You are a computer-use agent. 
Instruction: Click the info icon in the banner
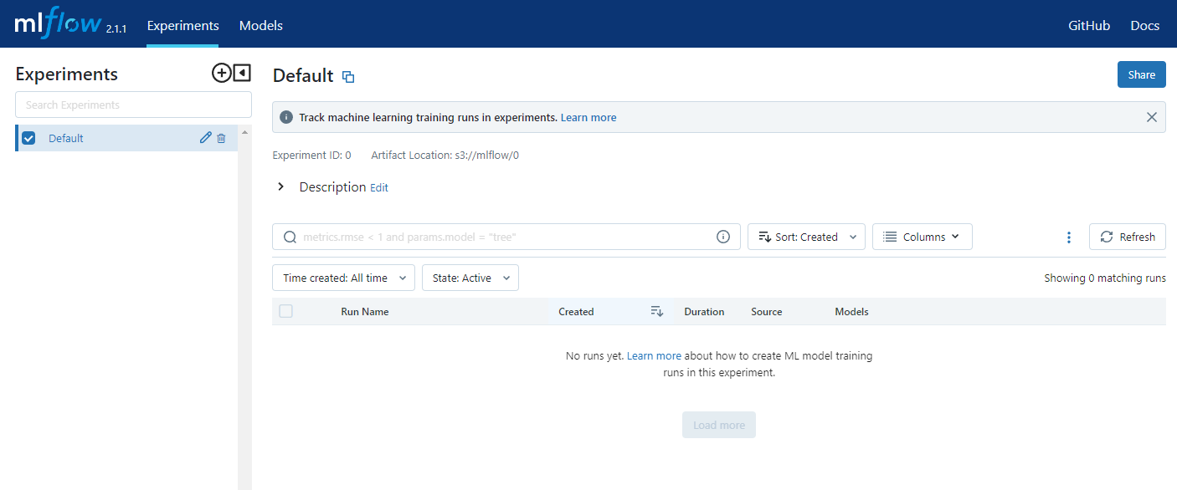click(286, 117)
